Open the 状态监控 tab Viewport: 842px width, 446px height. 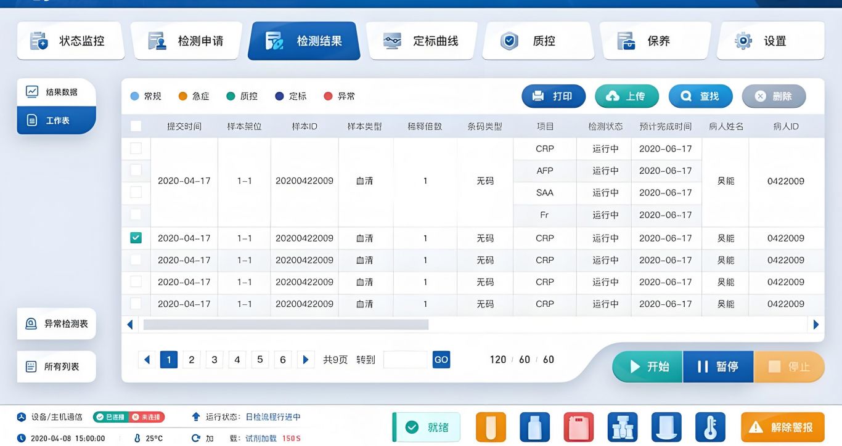[x=70, y=41]
